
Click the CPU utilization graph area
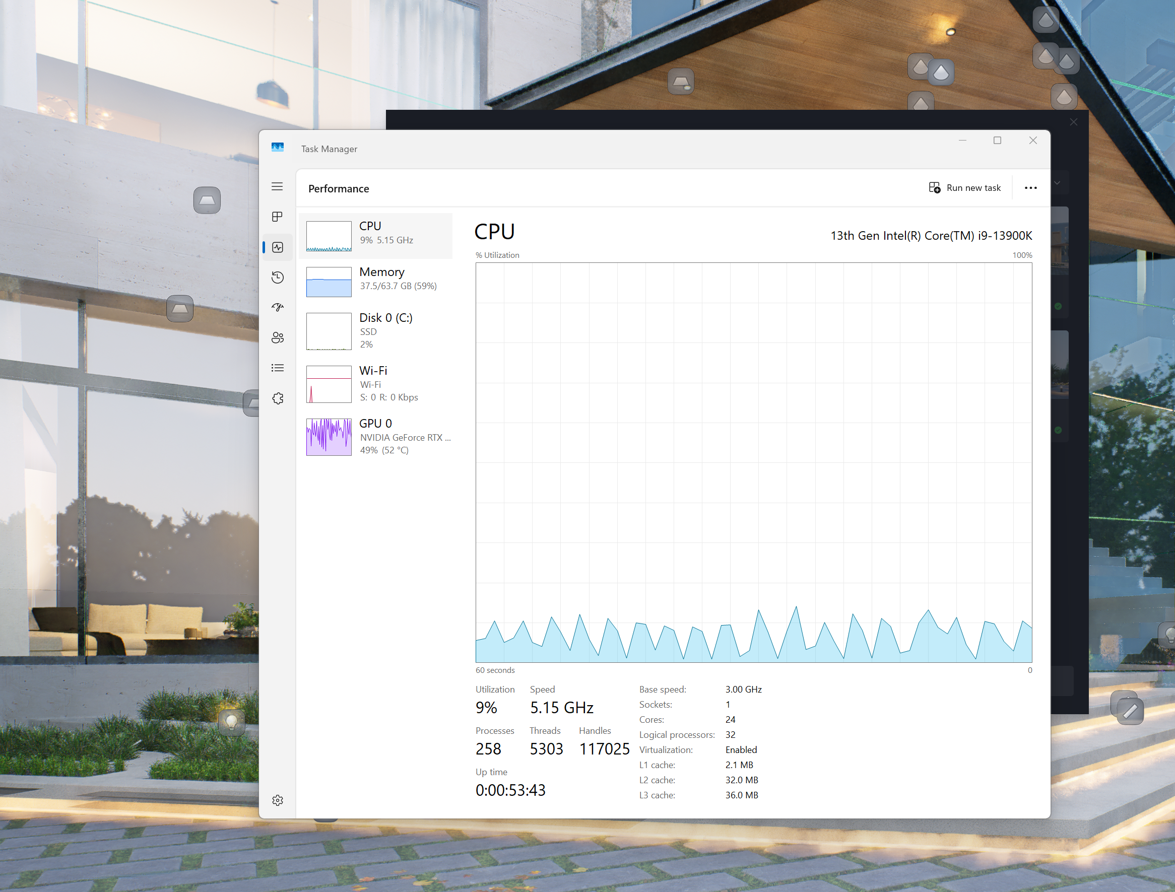pyautogui.click(x=753, y=462)
